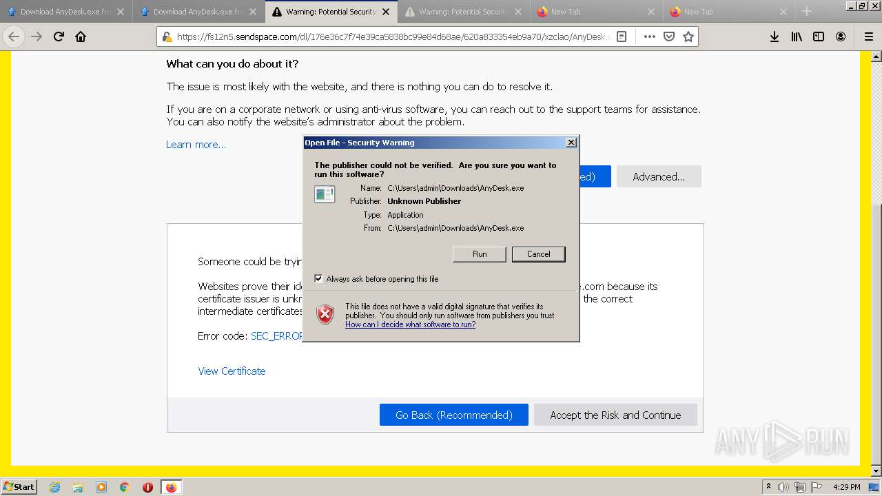Screen dimensions: 882x496
Task: Switch to the leftmost Download AnyDesk.exe tab
Action: point(65,12)
